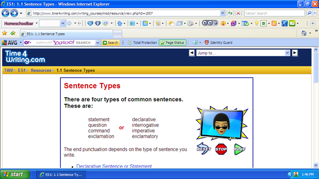Click previous activity arrow beside Jump to
The image size is (319, 179).
[x=191, y=53]
